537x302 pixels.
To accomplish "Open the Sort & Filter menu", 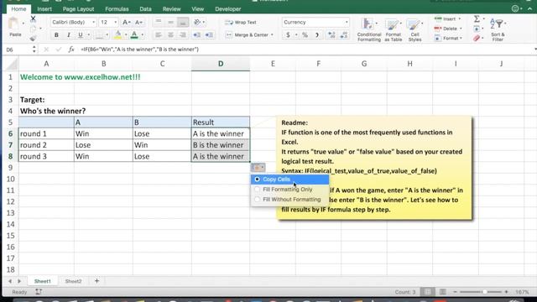I will (498, 30).
